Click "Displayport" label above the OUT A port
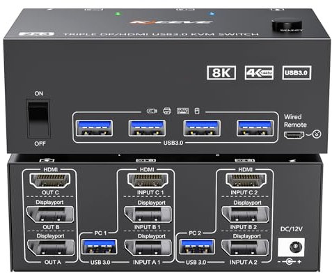Image resolution: width=332 pixels, height=273 pixels. pyautogui.click(x=50, y=236)
